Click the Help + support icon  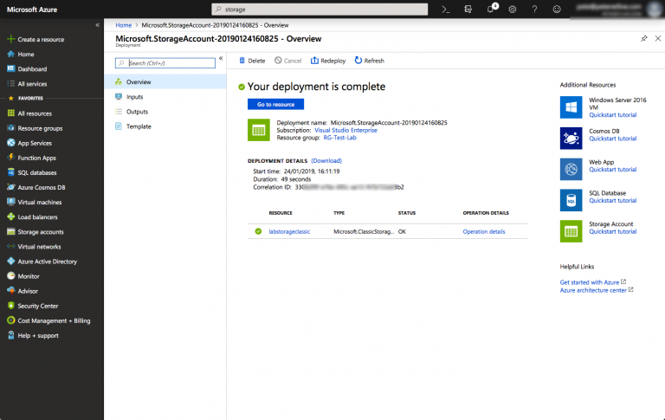coord(11,335)
